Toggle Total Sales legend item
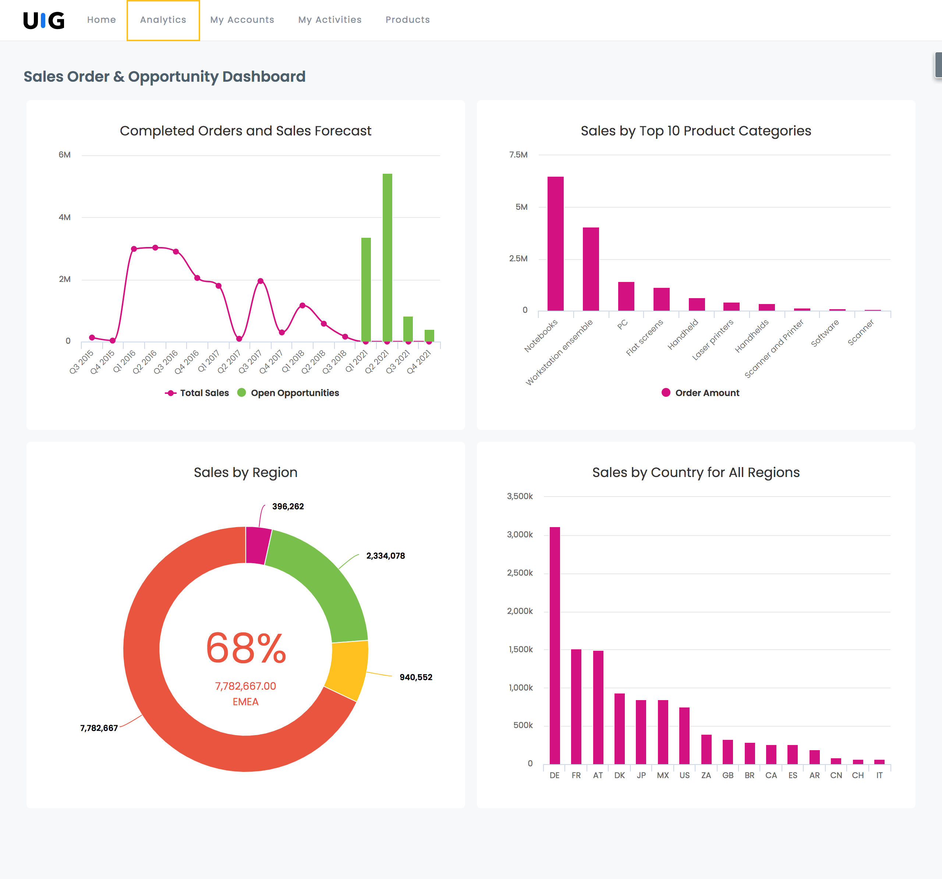This screenshot has width=942, height=879. click(196, 392)
